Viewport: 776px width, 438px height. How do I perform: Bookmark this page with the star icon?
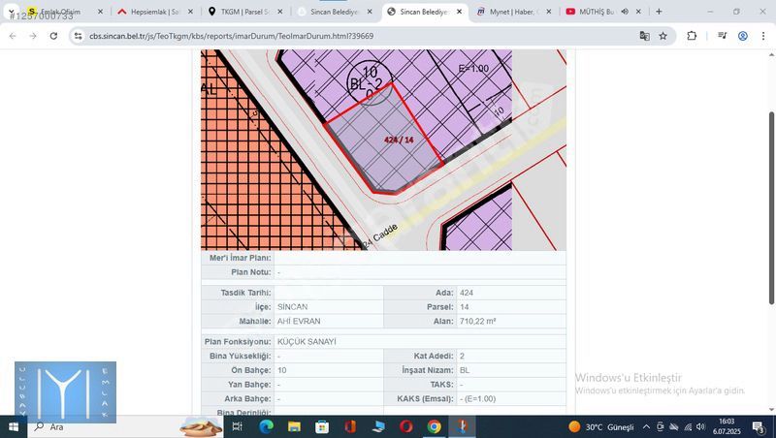pos(663,36)
